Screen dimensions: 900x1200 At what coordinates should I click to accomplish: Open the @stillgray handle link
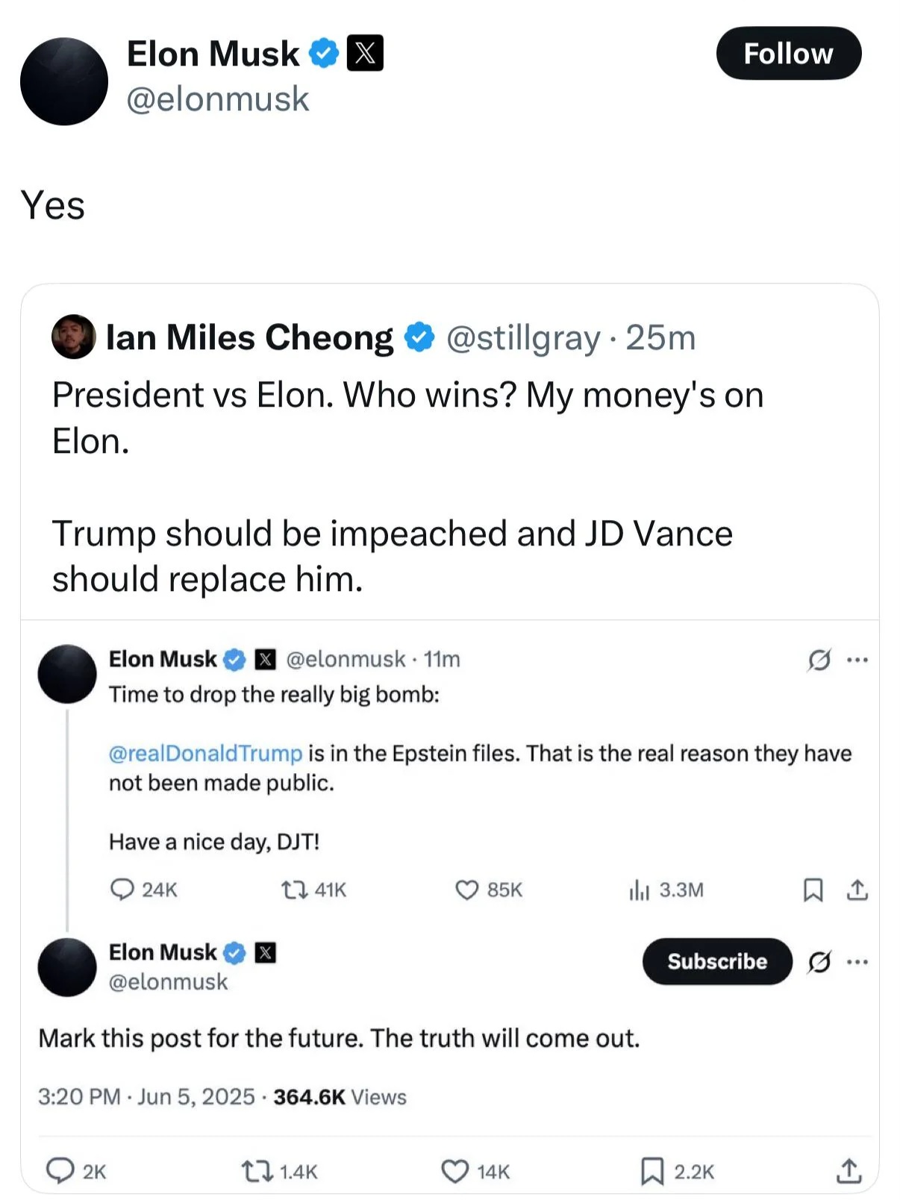[x=523, y=338]
